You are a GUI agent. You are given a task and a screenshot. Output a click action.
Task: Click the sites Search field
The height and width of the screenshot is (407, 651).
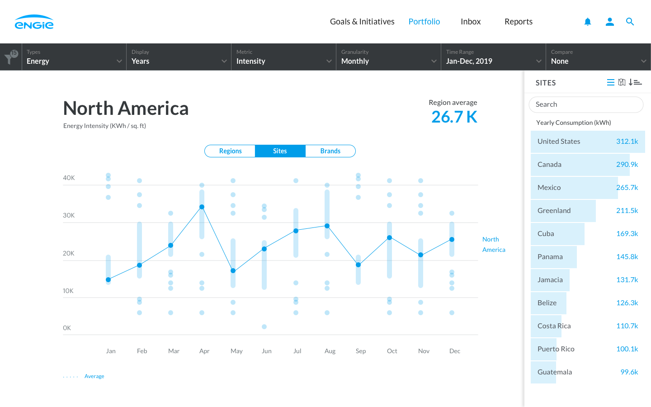(x=586, y=104)
